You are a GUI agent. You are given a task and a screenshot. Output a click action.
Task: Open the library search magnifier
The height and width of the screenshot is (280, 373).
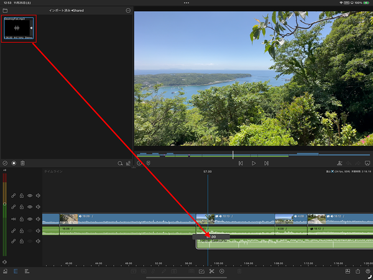pyautogui.click(x=120, y=163)
